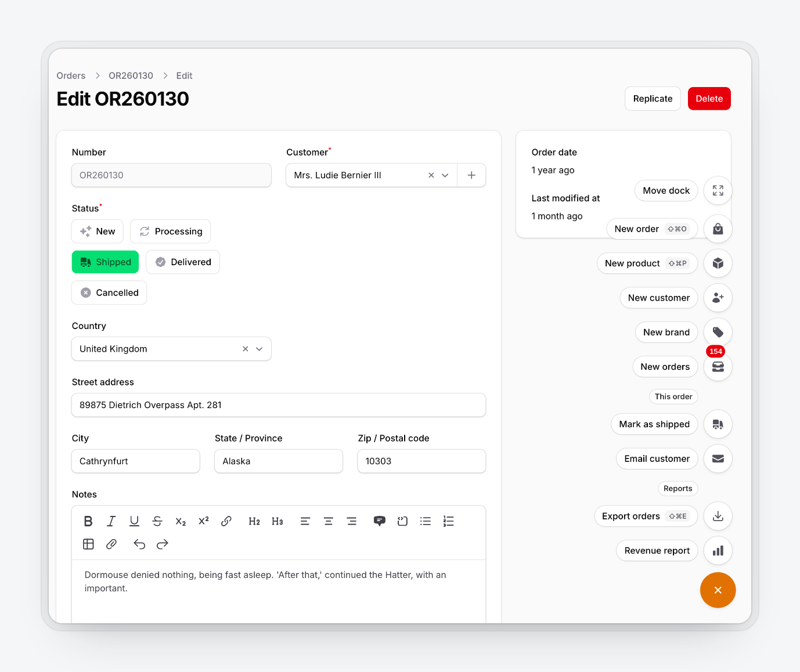Close the dock with the orange X button
Image resolution: width=800 pixels, height=672 pixels.
[x=718, y=590]
